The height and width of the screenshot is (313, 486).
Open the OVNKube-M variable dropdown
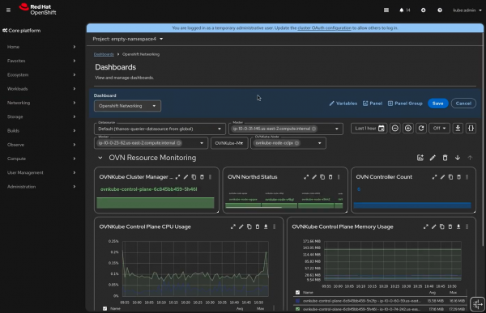coord(229,143)
